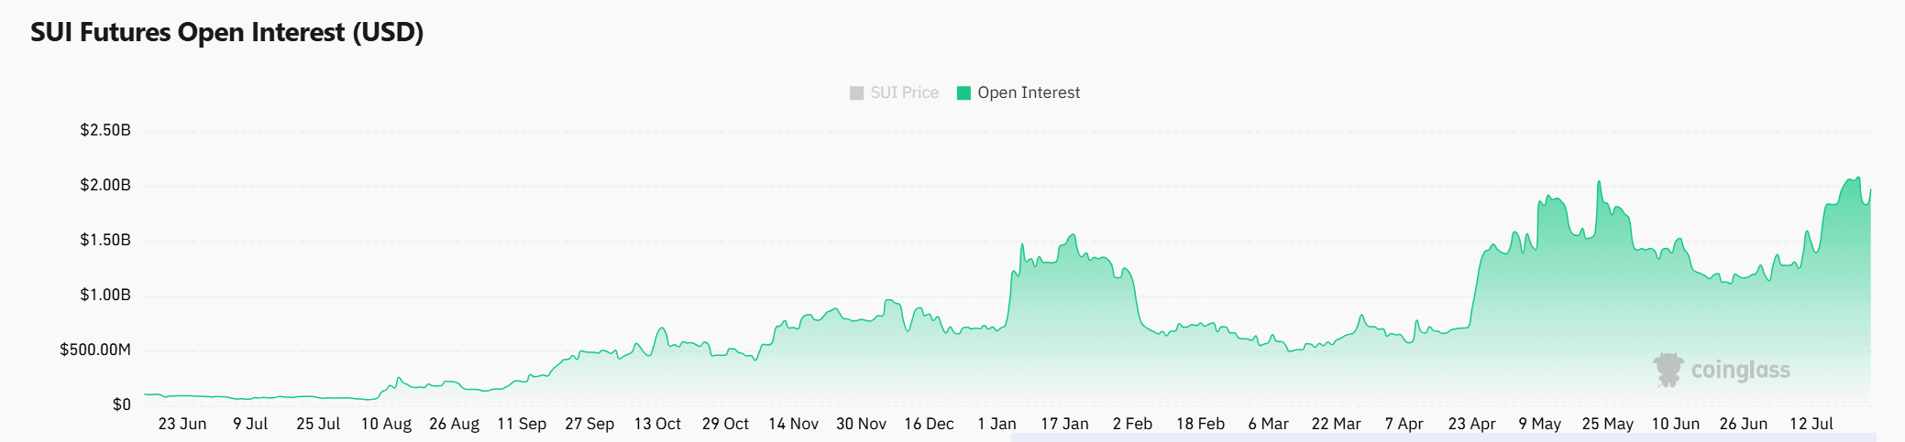Select the 17 Jan date label
The width and height of the screenshot is (1905, 442).
tap(1064, 424)
